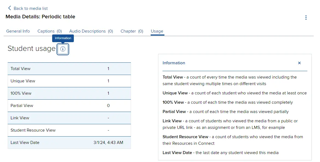Click the Media Details: Periodic table title

(40, 17)
